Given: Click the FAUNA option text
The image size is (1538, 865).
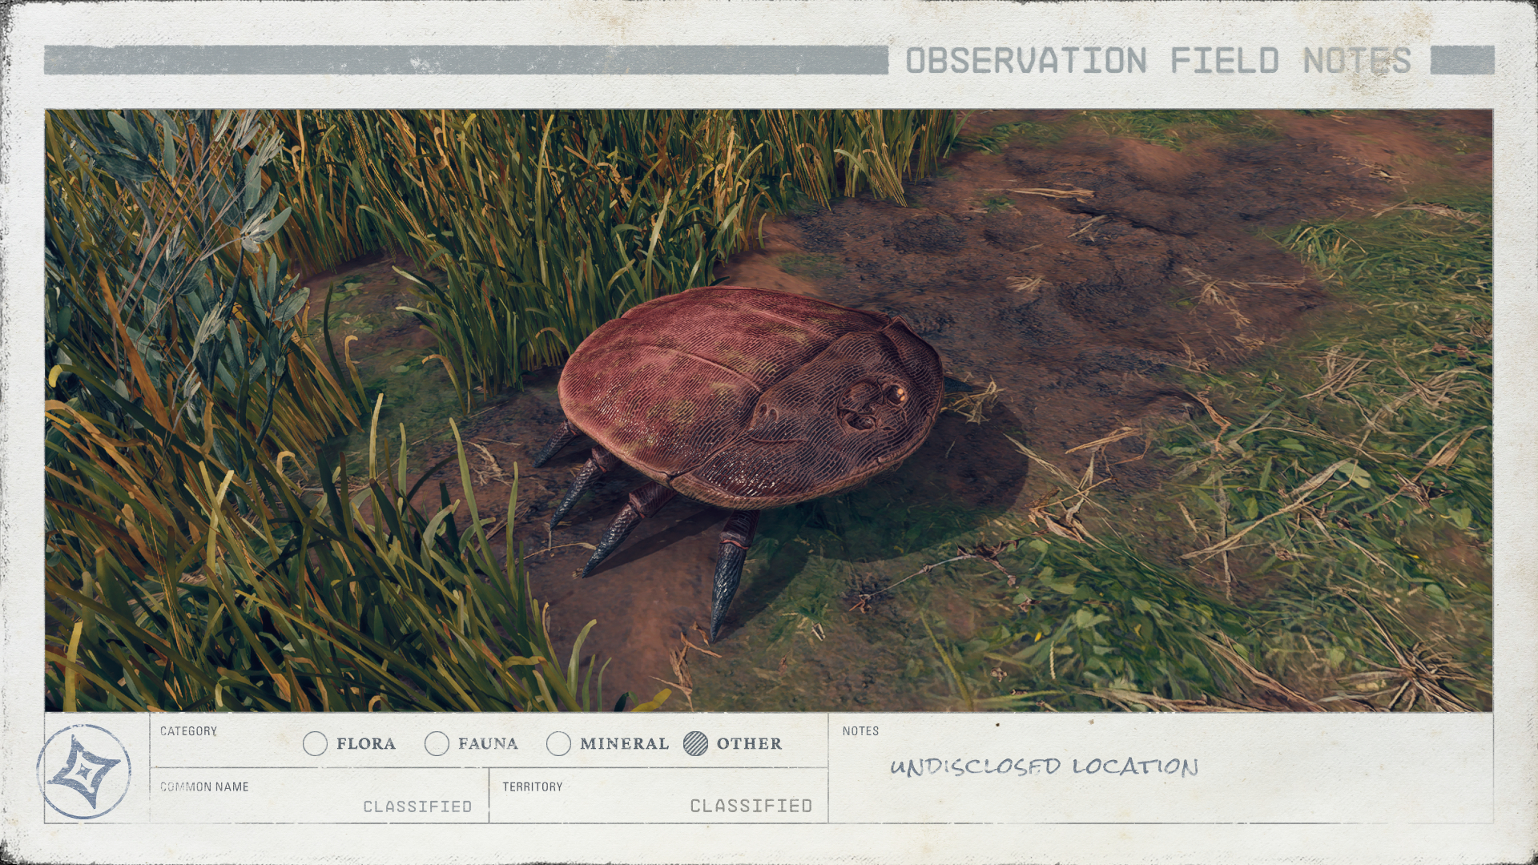Looking at the screenshot, I should (x=488, y=744).
